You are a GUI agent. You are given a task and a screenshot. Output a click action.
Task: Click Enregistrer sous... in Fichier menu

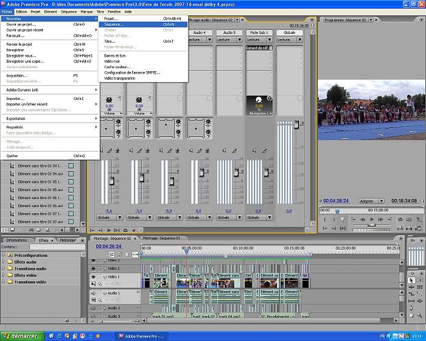click(50, 55)
